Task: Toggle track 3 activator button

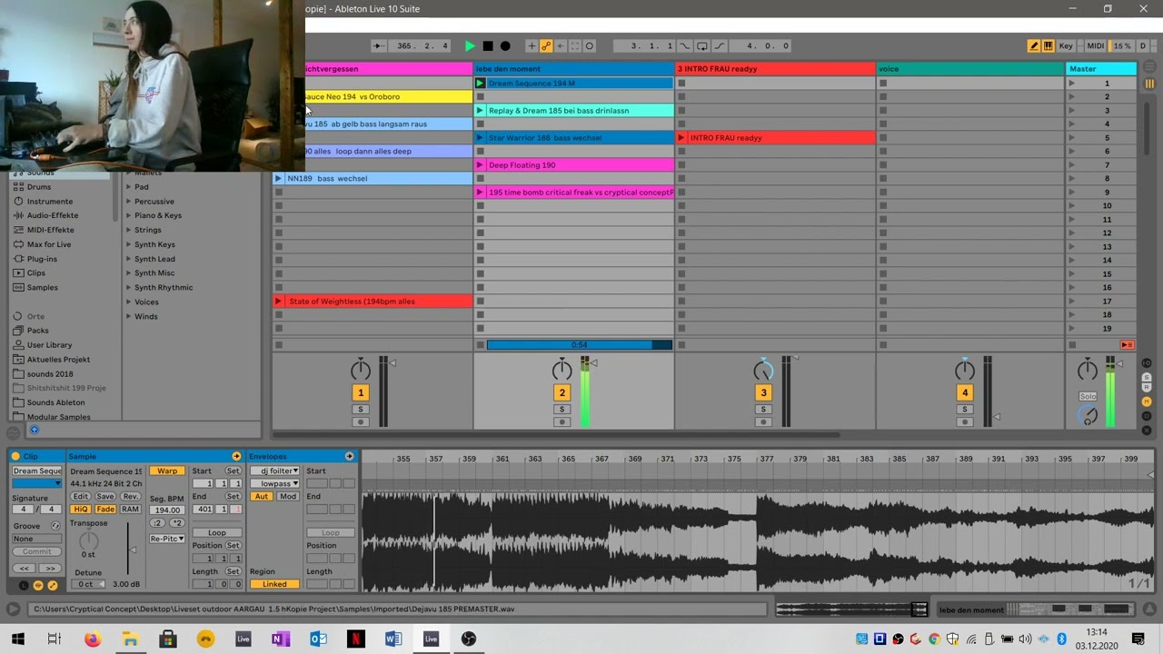Action: tap(763, 392)
